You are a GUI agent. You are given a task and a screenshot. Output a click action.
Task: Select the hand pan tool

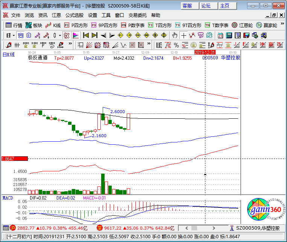coord(175,35)
